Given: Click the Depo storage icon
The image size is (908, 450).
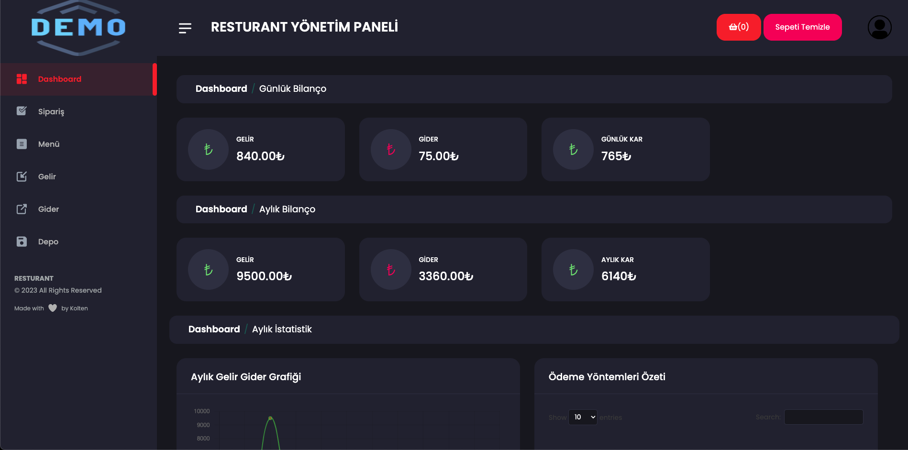Looking at the screenshot, I should point(22,241).
